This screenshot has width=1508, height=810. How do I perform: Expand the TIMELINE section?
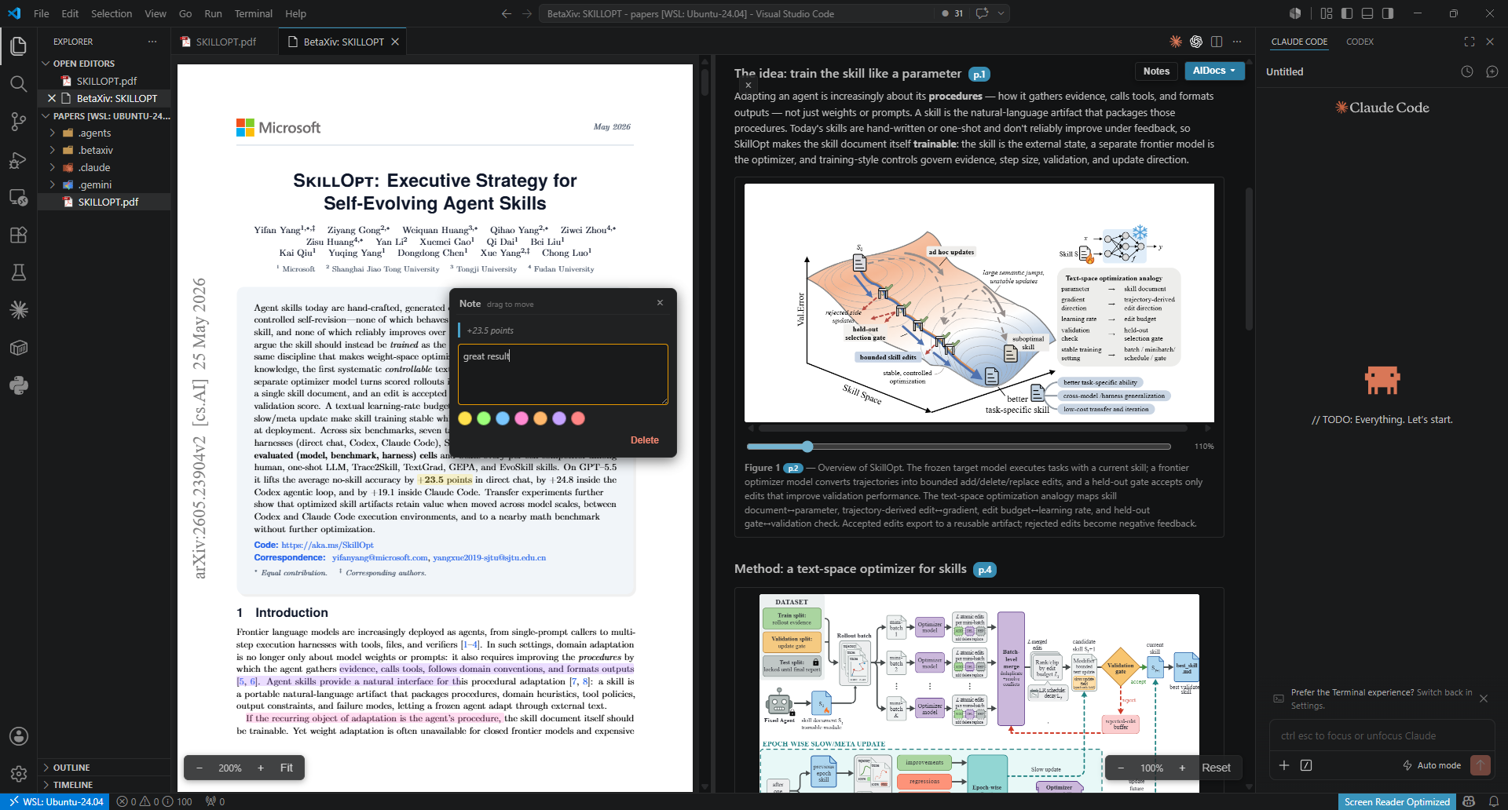click(73, 785)
